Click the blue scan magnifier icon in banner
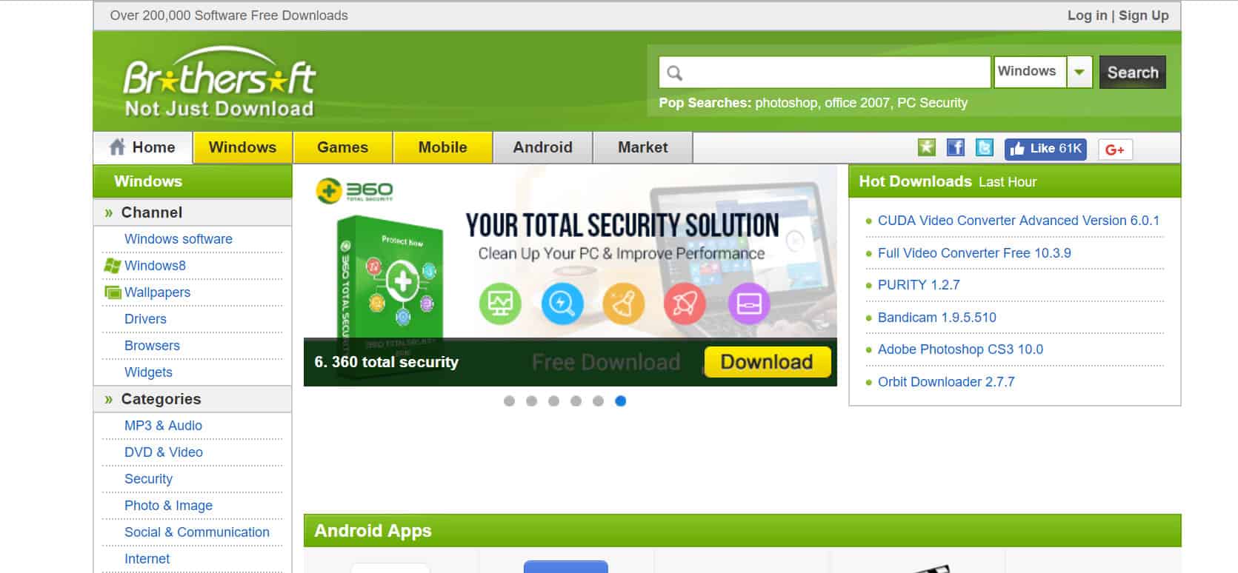The width and height of the screenshot is (1238, 573). coord(562,304)
